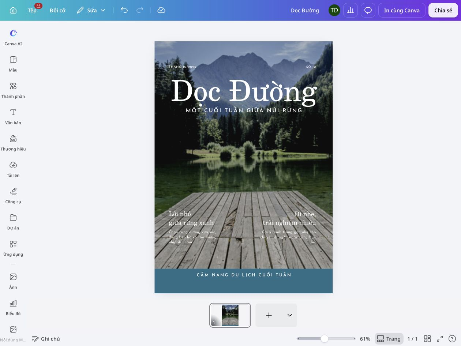This screenshot has width=461, height=346.
Task: Enter fullscreen presentation mode
Action: tap(440, 339)
